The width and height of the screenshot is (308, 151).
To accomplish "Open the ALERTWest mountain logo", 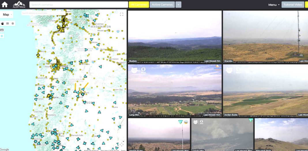I will (19, 5).
